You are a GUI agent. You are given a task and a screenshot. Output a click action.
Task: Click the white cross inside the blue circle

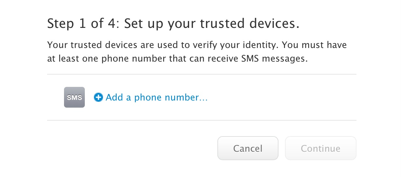pos(98,97)
